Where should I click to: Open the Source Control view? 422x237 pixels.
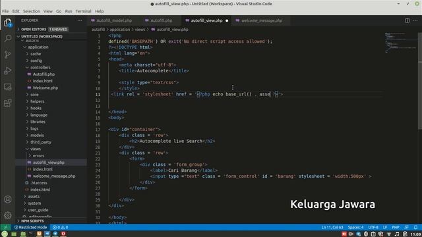click(x=7, y=54)
